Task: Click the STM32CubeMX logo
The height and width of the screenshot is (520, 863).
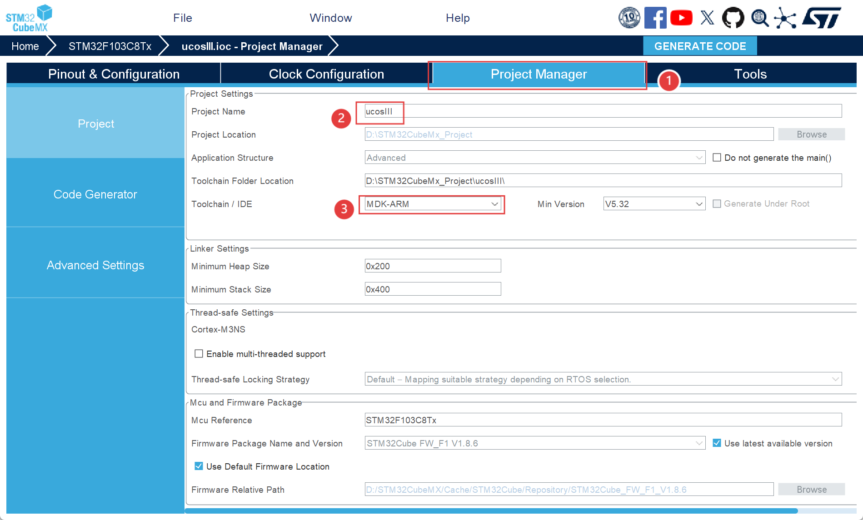Action: (x=29, y=18)
